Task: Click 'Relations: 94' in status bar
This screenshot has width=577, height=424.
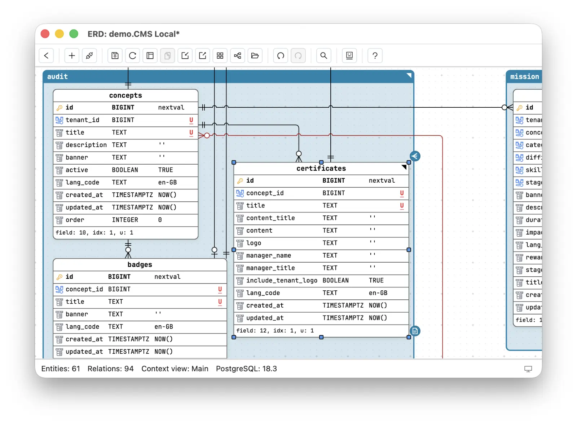Action: 110,369
